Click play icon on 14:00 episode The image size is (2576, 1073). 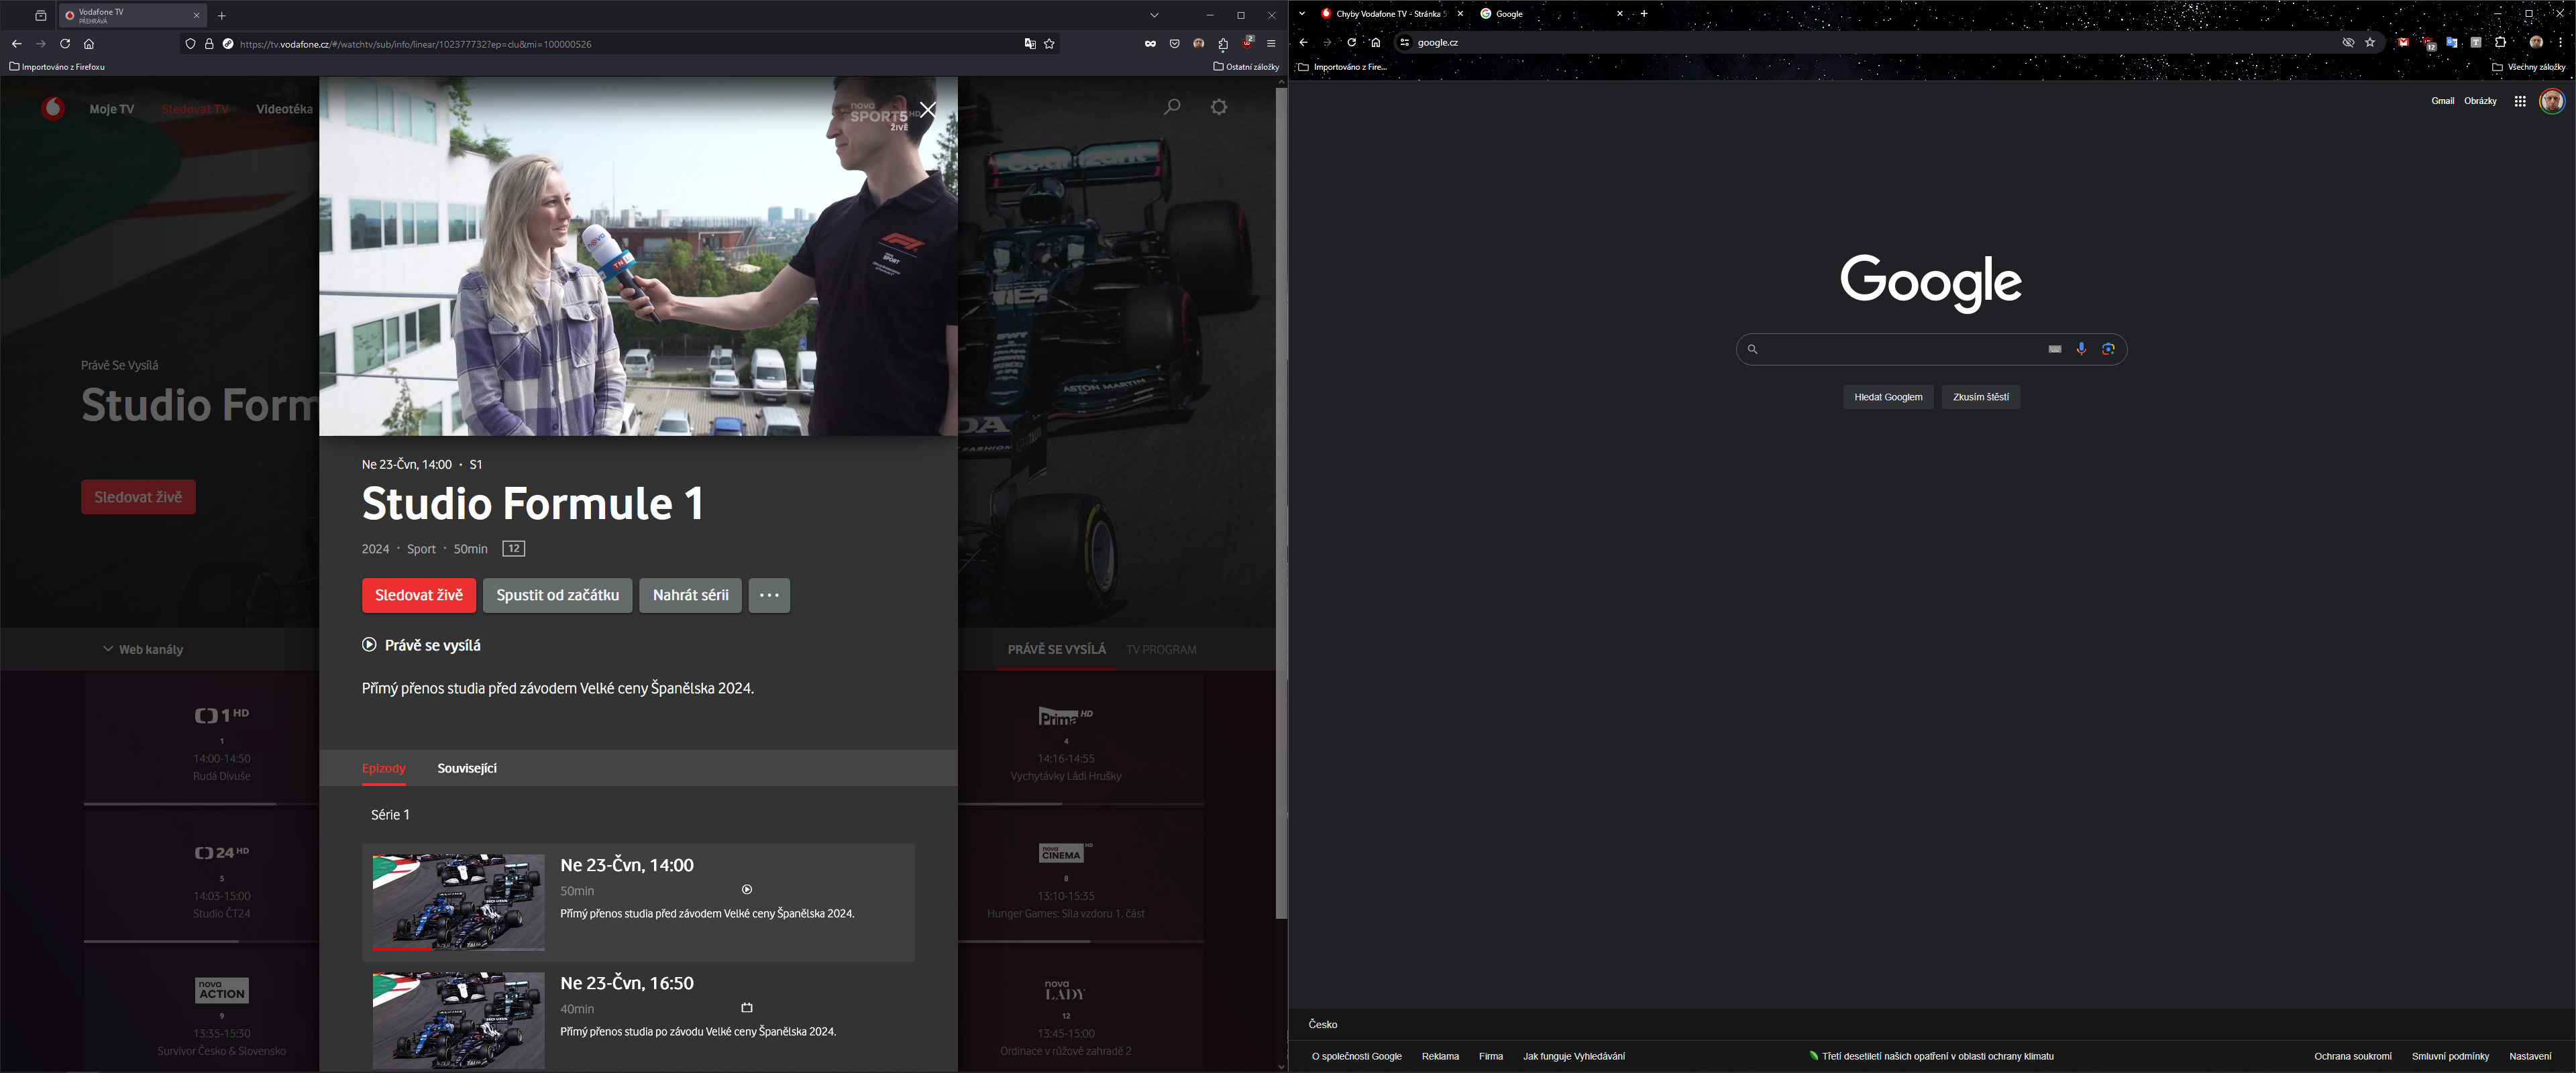click(747, 890)
